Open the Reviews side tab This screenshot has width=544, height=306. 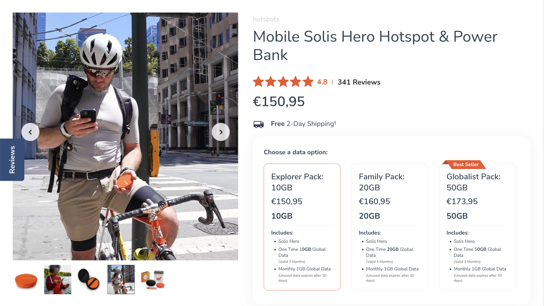[x=12, y=160]
